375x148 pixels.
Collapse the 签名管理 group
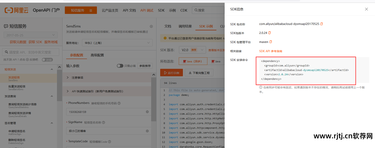pos(52,123)
